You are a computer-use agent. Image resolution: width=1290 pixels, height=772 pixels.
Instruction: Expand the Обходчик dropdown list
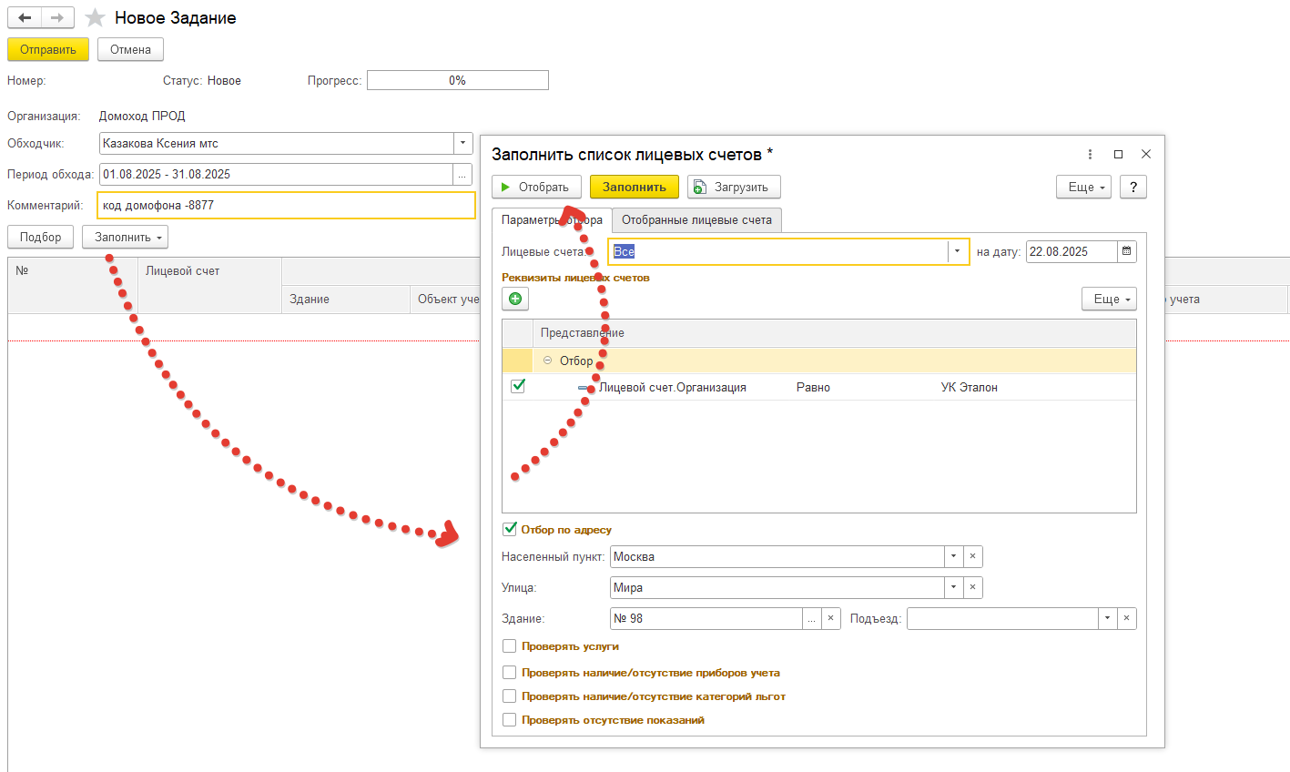point(462,143)
